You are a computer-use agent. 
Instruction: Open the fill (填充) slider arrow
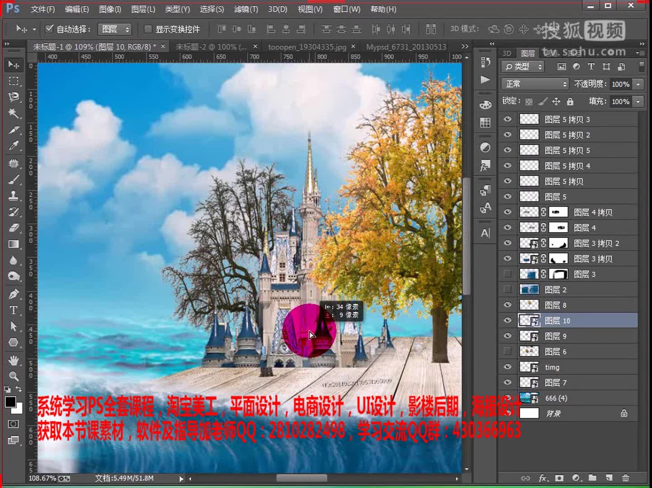[638, 102]
